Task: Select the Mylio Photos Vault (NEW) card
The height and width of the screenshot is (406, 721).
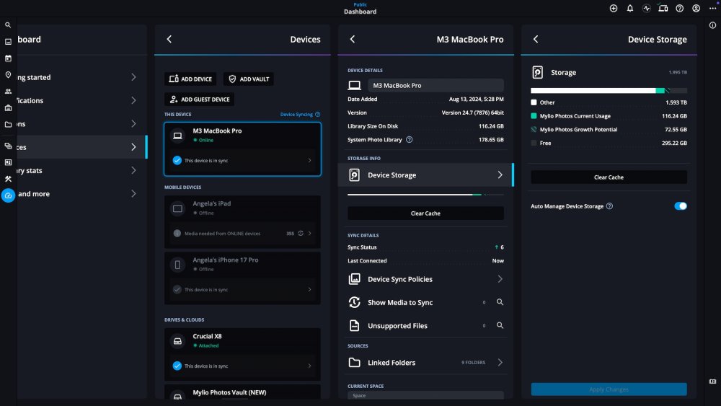Action: point(242,392)
